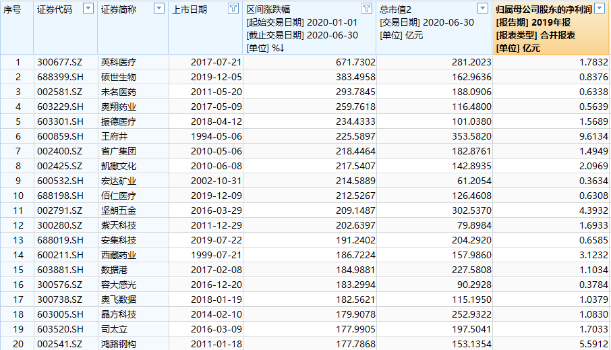Click net profit value 3.1232

click(x=593, y=255)
